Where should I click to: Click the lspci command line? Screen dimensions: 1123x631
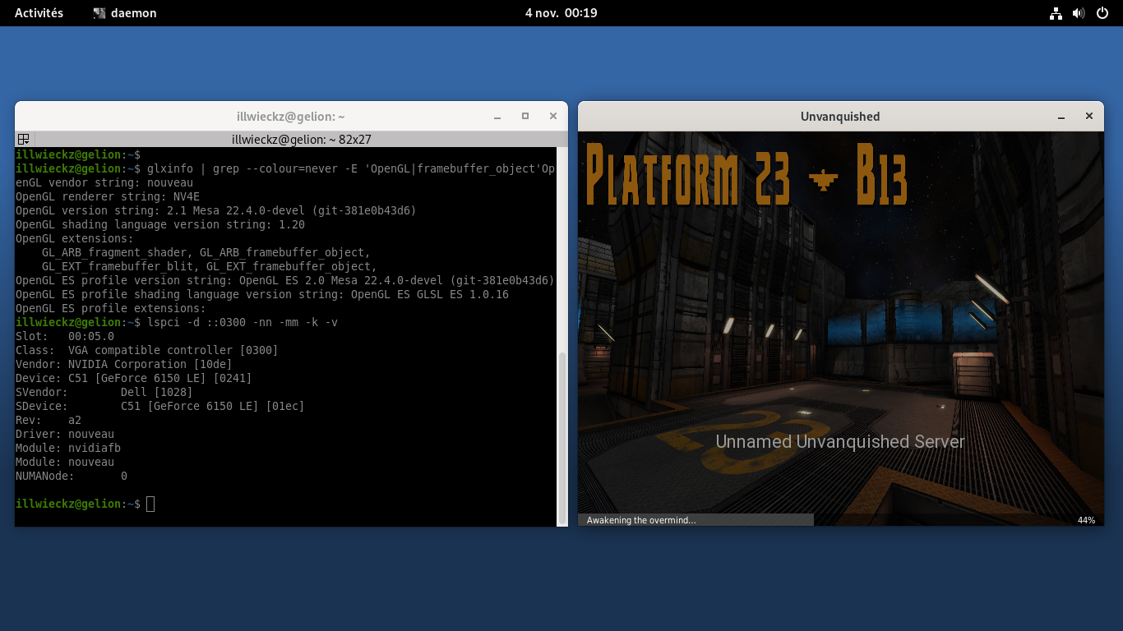pos(177,322)
